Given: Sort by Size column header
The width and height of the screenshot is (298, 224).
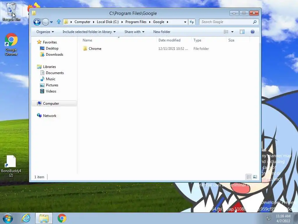Looking at the screenshot, I should point(238,40).
